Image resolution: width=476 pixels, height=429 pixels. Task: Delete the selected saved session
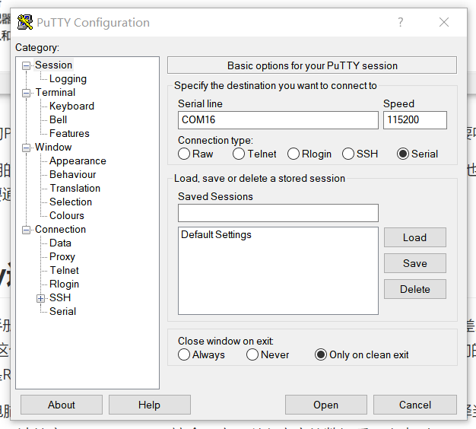click(x=415, y=289)
